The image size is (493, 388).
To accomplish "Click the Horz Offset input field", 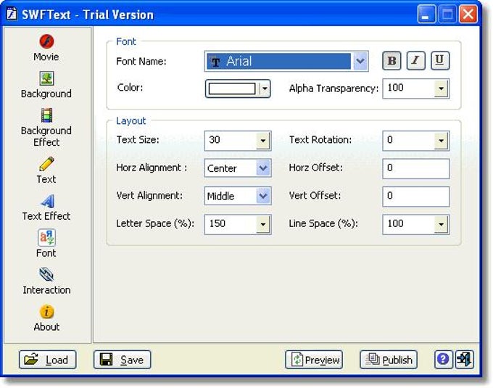I will (416, 168).
